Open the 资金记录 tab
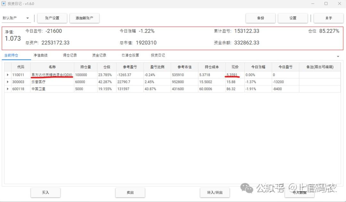The height and width of the screenshot is (202, 346). [98, 55]
